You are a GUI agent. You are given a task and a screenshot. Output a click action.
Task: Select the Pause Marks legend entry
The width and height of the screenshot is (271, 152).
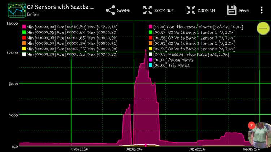pos(171,60)
